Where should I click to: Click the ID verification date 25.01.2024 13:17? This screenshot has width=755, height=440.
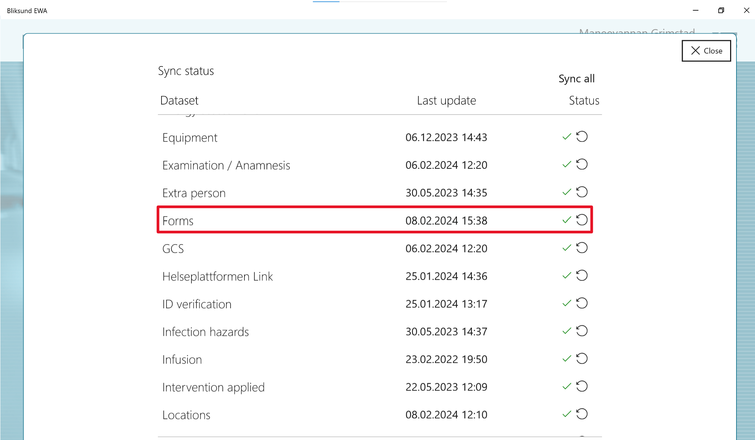pyautogui.click(x=446, y=304)
